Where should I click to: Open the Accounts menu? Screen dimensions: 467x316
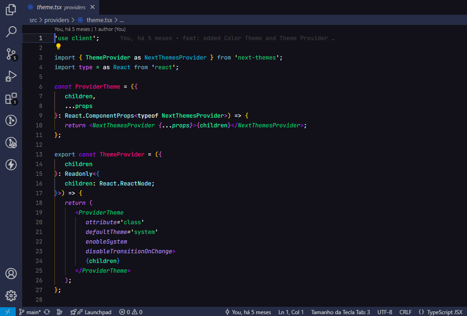pyautogui.click(x=11, y=274)
